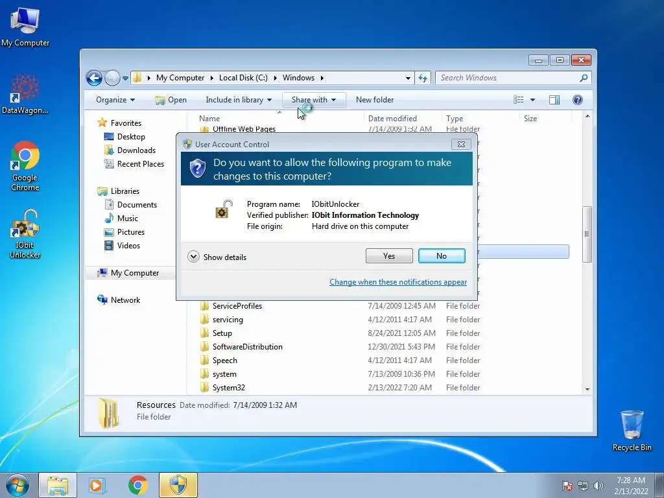Select Recent Places in navigation pane

134,164
